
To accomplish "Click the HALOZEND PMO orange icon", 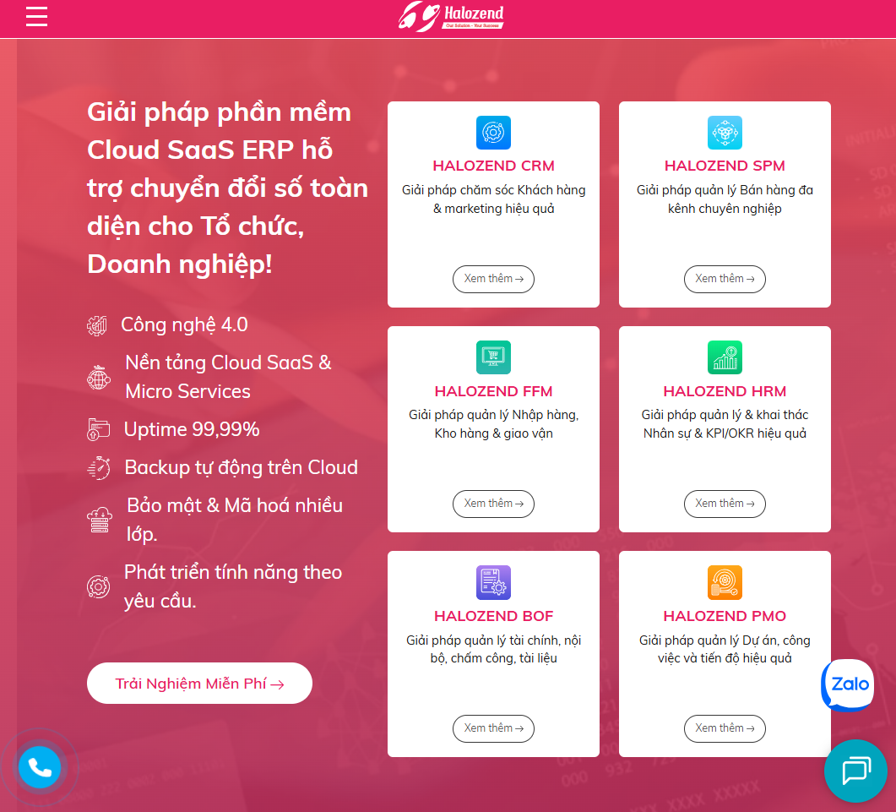I will coord(725,582).
